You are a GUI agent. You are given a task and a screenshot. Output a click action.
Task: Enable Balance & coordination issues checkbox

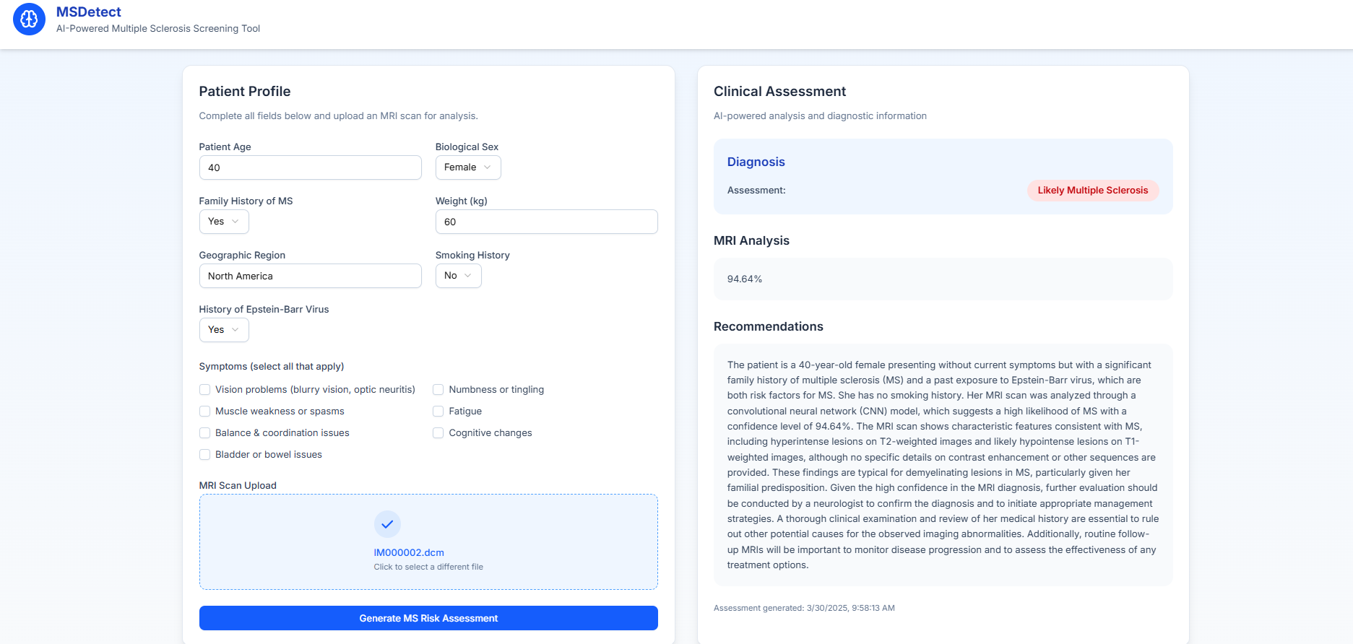point(205,433)
